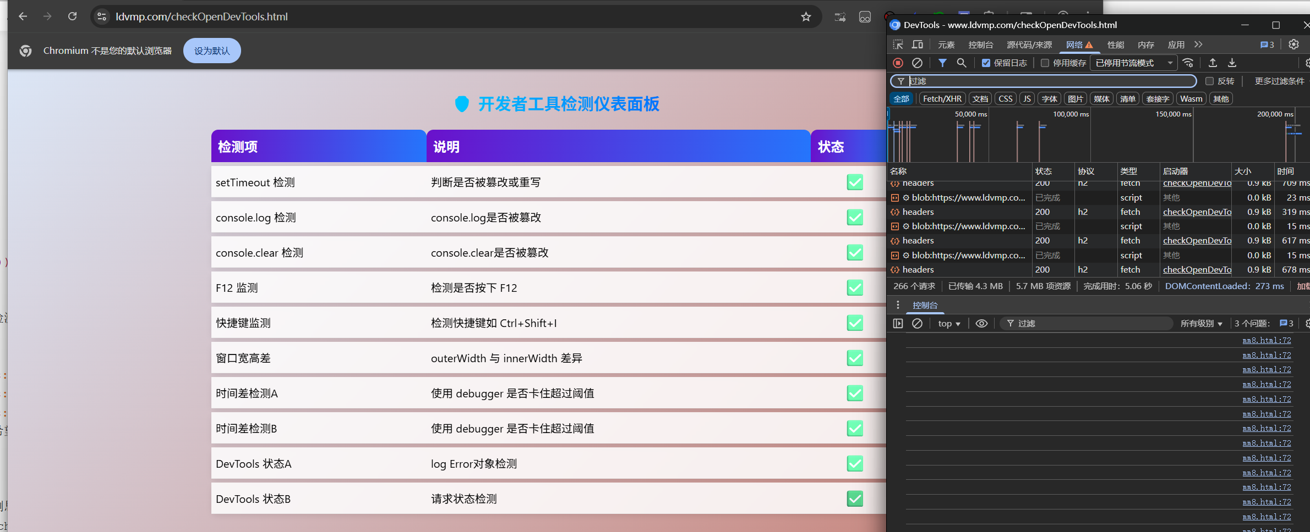Toggle the network filter funnel icon
Image resolution: width=1310 pixels, height=532 pixels.
pos(942,63)
